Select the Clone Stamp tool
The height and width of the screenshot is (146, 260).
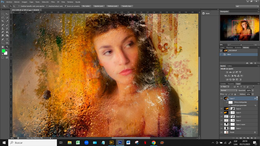coord(3,29)
